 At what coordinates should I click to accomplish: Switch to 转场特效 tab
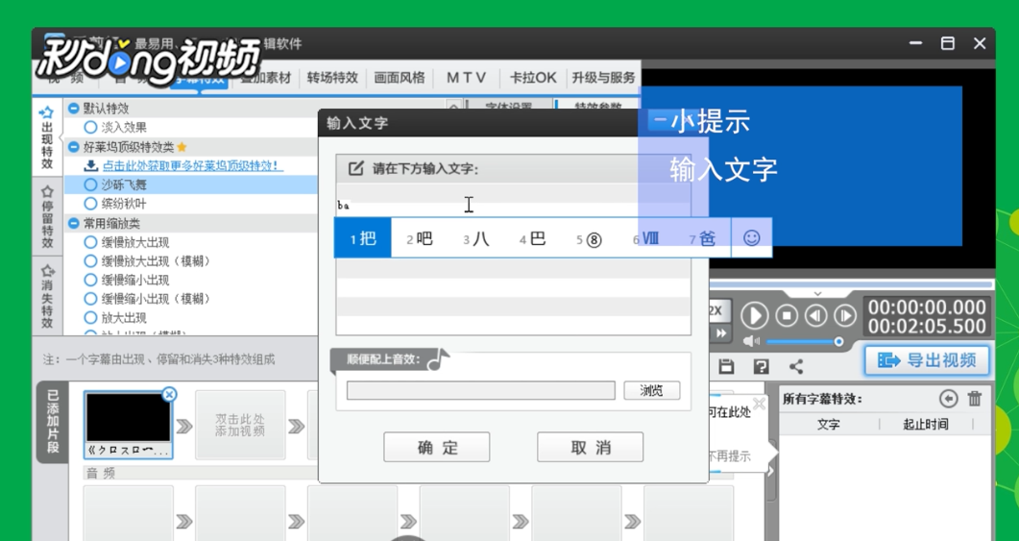[x=332, y=78]
